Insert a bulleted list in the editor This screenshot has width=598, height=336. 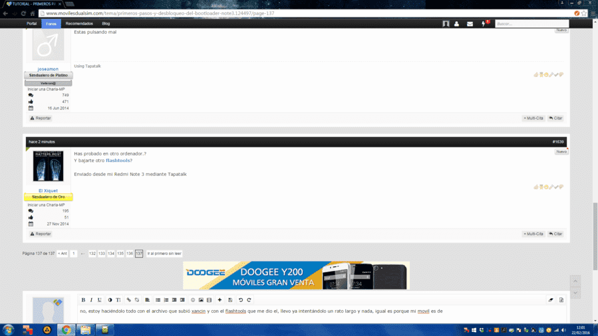[158, 300]
